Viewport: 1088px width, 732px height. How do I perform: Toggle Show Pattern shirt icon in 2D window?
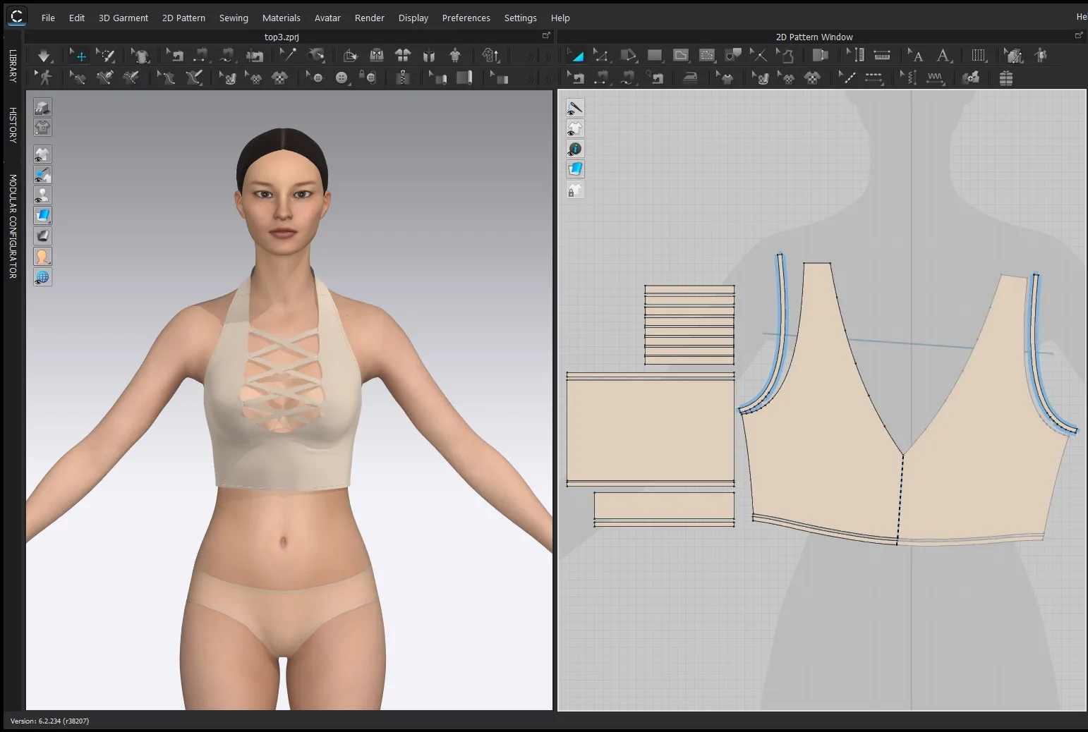click(x=575, y=128)
